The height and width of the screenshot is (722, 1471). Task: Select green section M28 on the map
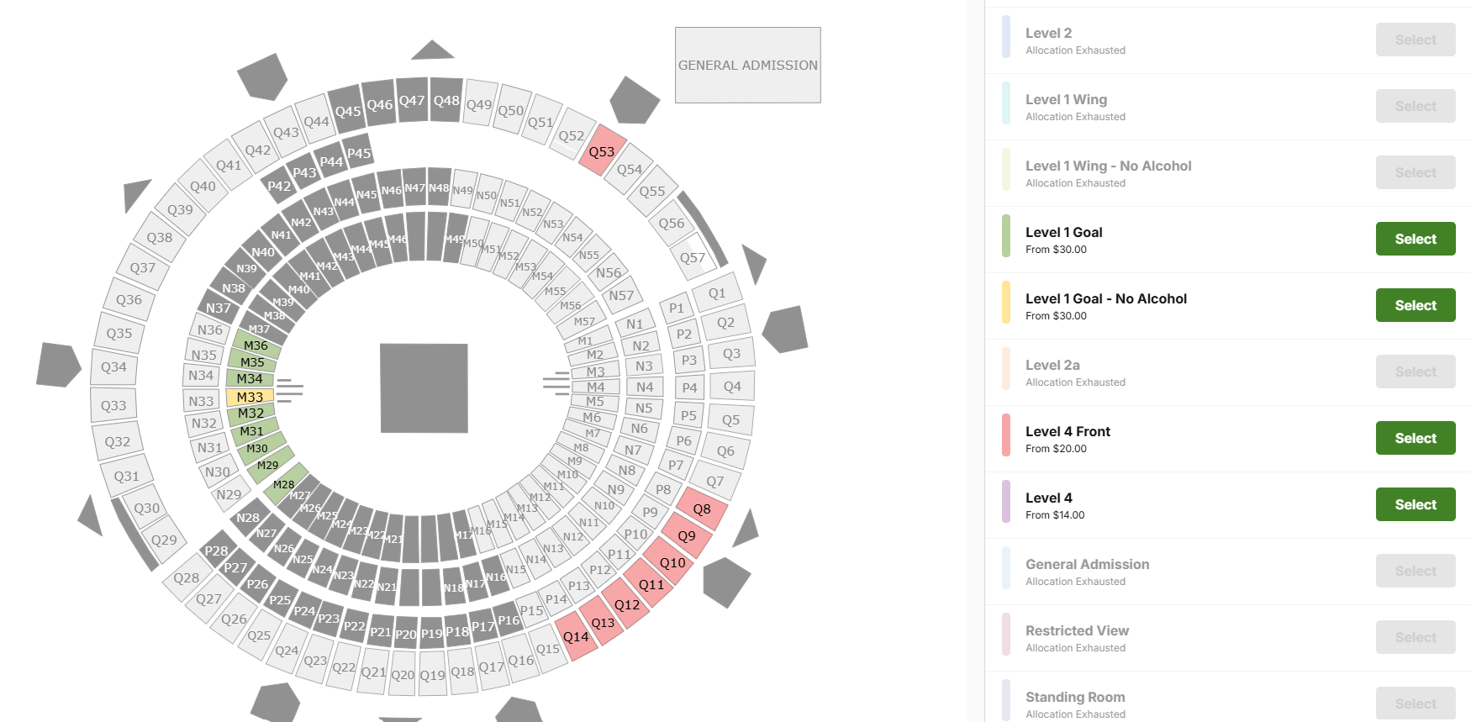[284, 484]
